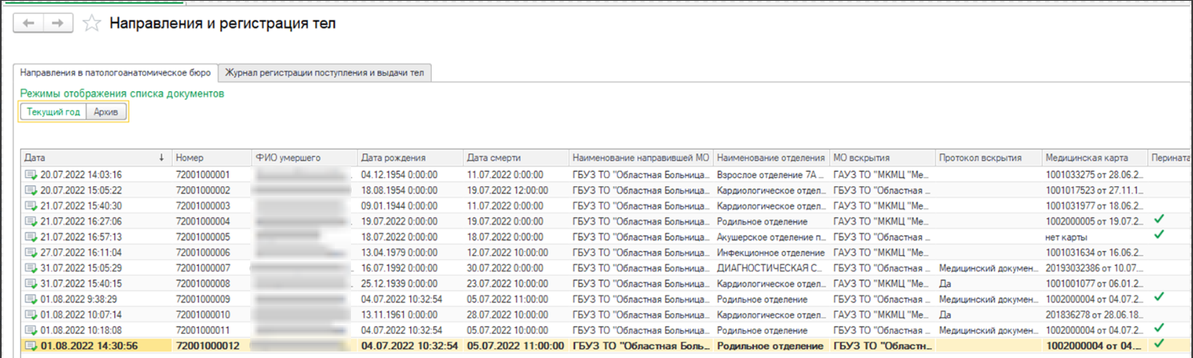The image size is (1193, 358).
Task: Add page to favorites with star icon
Action: [x=92, y=24]
